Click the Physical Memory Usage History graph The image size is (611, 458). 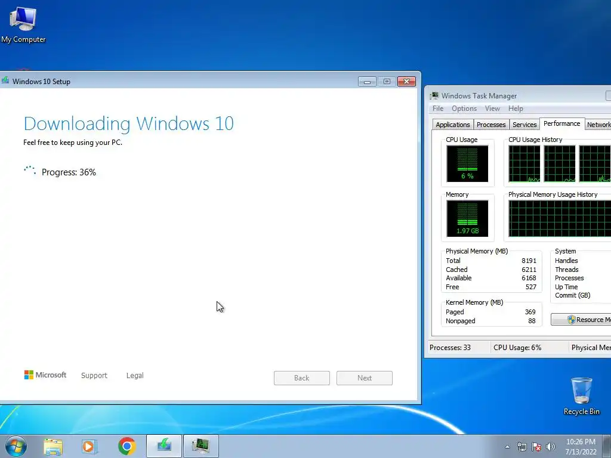pos(560,218)
